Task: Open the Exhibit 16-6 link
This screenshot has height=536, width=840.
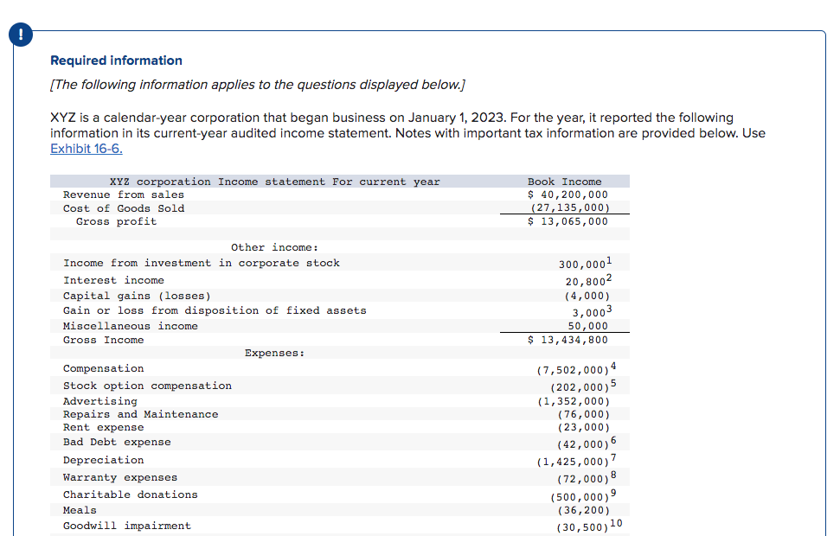Action: 87,149
